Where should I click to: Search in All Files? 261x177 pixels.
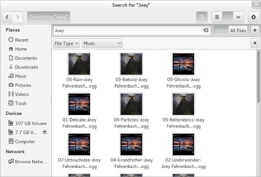(x=238, y=30)
